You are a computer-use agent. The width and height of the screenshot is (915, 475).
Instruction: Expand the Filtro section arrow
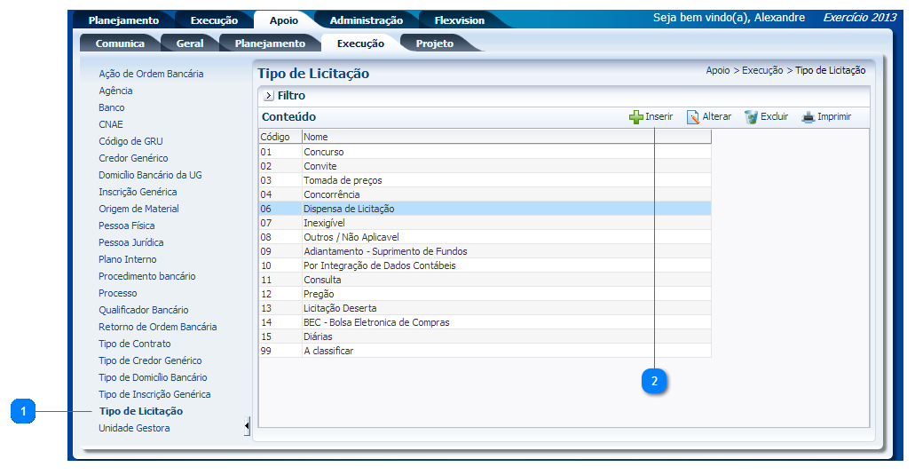268,96
